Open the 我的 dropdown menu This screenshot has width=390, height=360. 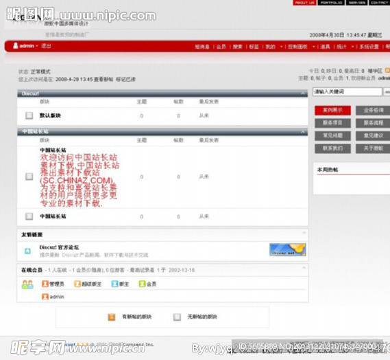tap(281, 47)
